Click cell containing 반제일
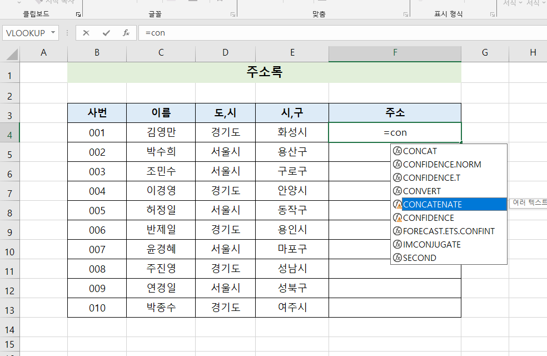 (161, 230)
